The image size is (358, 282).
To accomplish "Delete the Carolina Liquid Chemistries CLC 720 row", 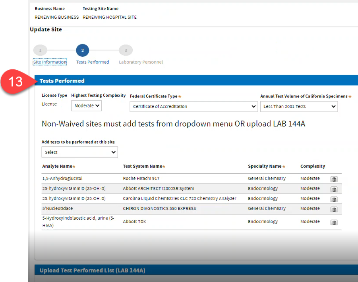I will pyautogui.click(x=334, y=199).
